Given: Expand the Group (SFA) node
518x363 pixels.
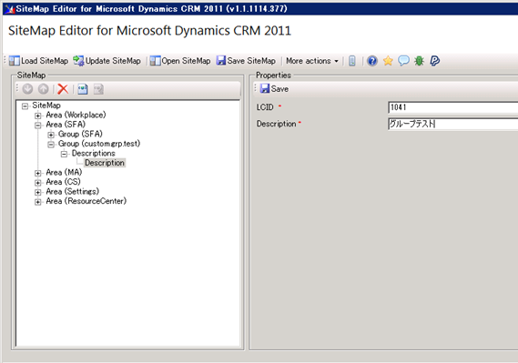Looking at the screenshot, I should click(51, 135).
